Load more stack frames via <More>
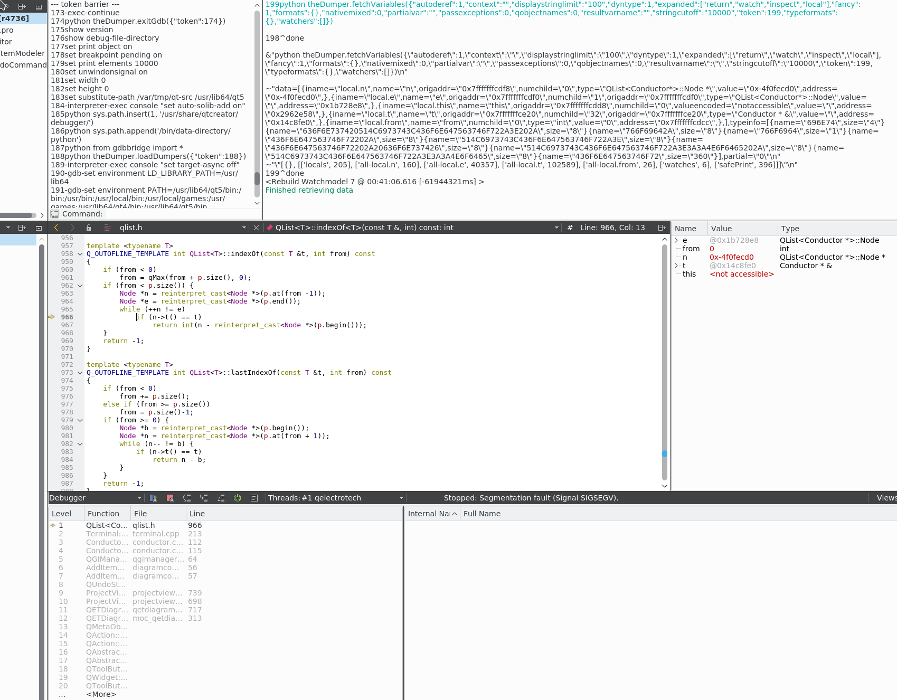 pyautogui.click(x=101, y=694)
